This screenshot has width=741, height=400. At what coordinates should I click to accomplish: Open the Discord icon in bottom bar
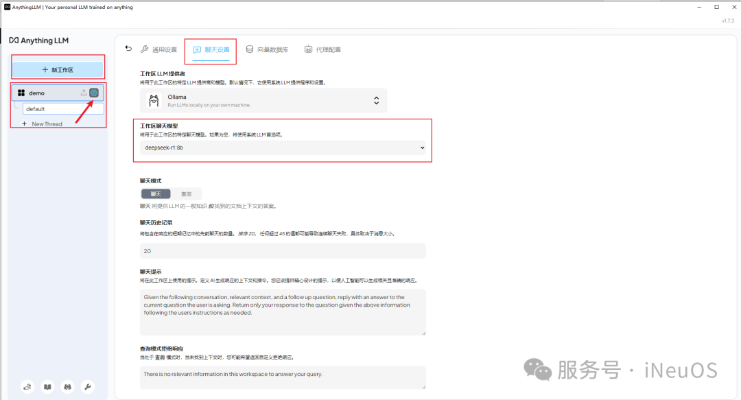tap(67, 387)
